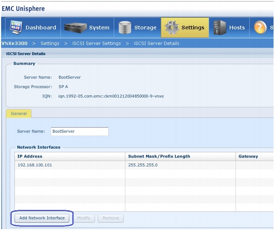Select the 192.168.100.101 IP address row
Screen dimensions: 275x240
point(144,165)
